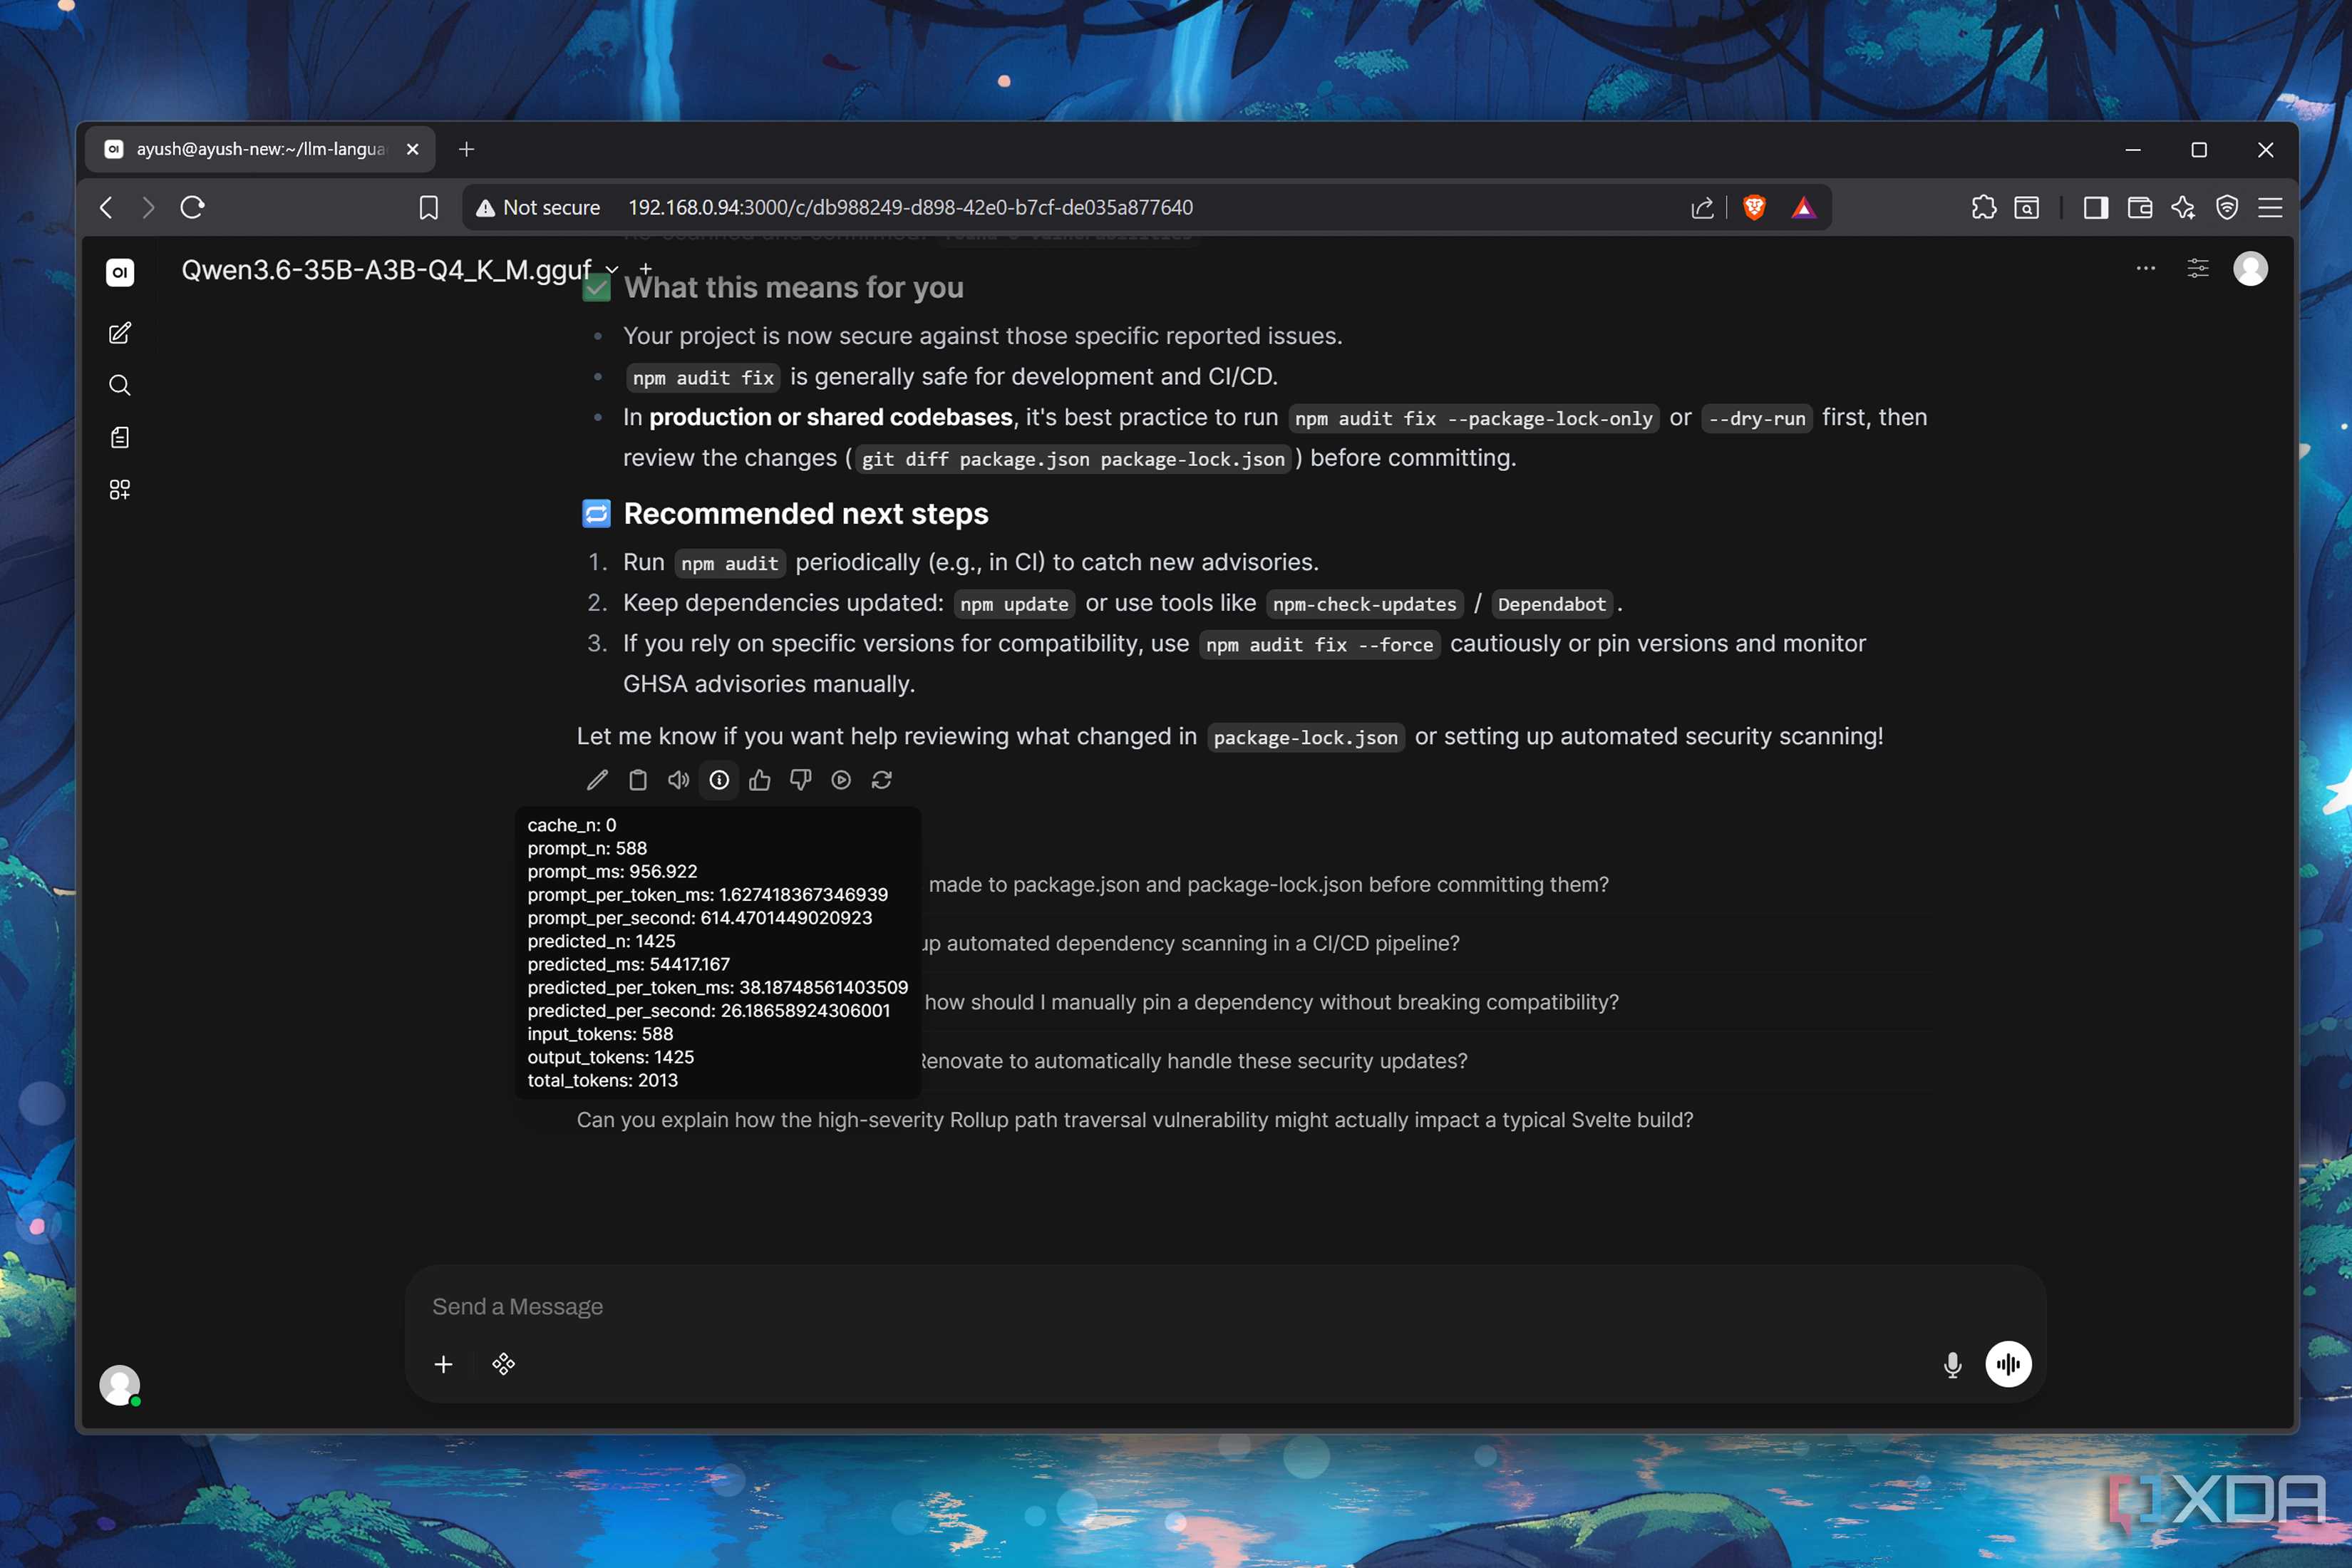Image resolution: width=2352 pixels, height=1568 pixels.
Task: Click the 'Not secure' site warning
Action: (x=538, y=207)
